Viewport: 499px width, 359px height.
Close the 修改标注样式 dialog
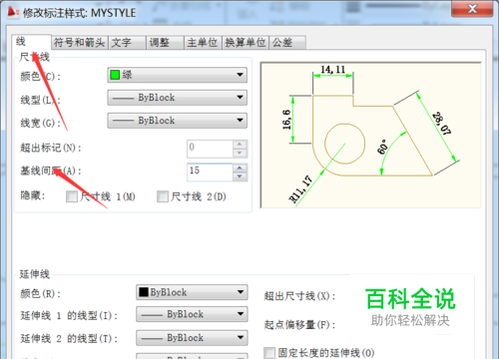pos(472,8)
